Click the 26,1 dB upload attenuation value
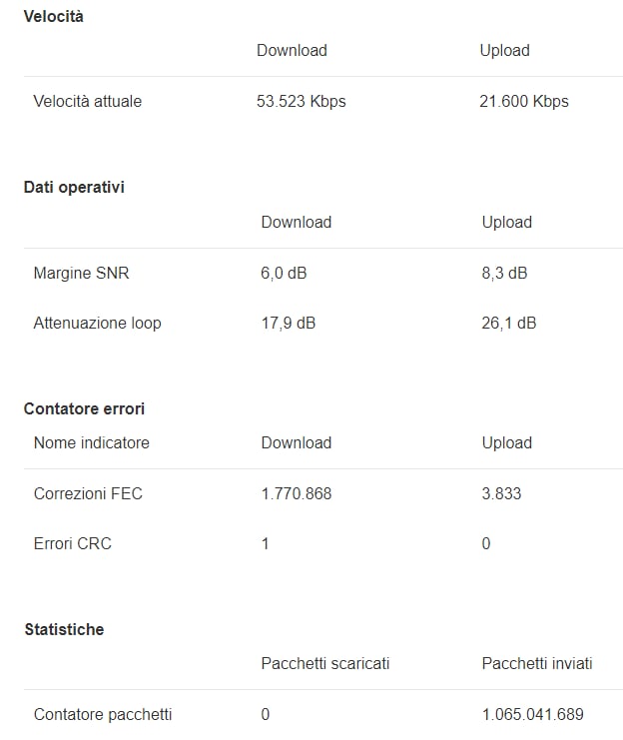 click(509, 323)
